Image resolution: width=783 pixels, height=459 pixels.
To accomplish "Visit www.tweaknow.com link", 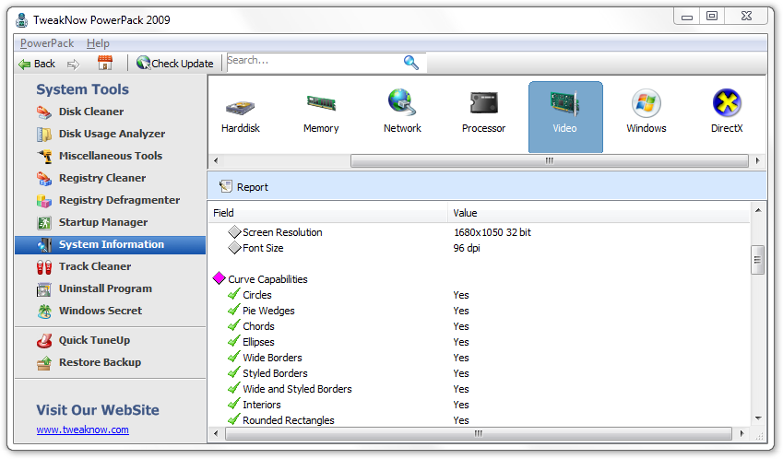I will [x=82, y=430].
